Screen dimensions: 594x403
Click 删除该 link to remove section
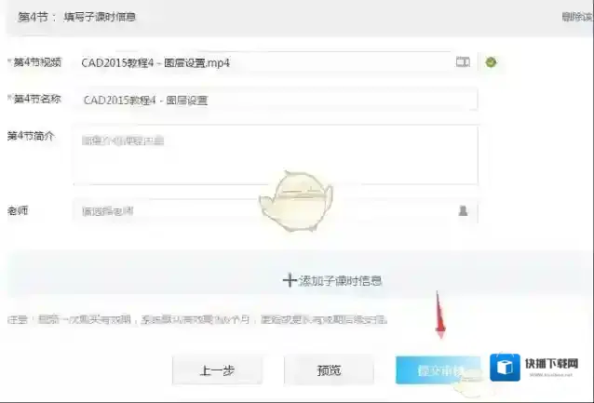coord(576,16)
